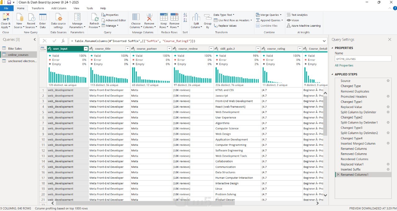Viewport: 397px width, 211px height.
Task: Click the Keep Rows icon
Action: [x=163, y=17]
